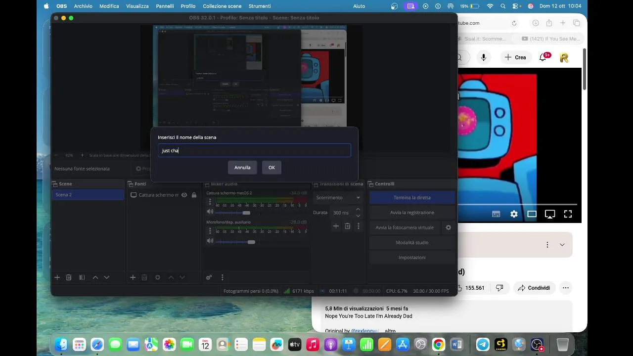
Task: Start YouTube voice search microphone
Action: pos(484,57)
